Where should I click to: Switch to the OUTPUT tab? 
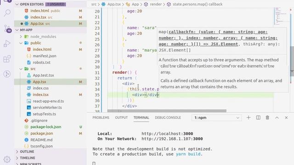pyautogui.click(x=121, y=118)
